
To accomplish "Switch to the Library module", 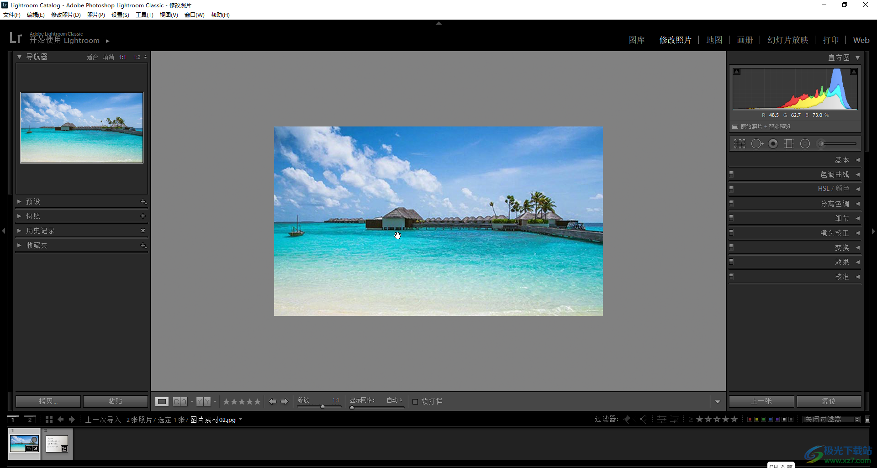I will point(637,40).
